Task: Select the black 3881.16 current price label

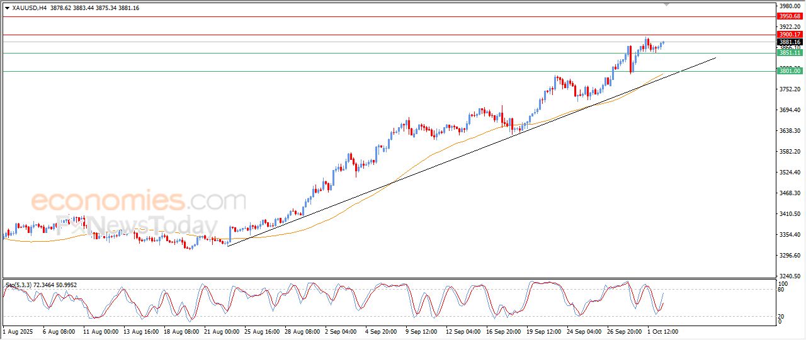Action: [x=788, y=42]
